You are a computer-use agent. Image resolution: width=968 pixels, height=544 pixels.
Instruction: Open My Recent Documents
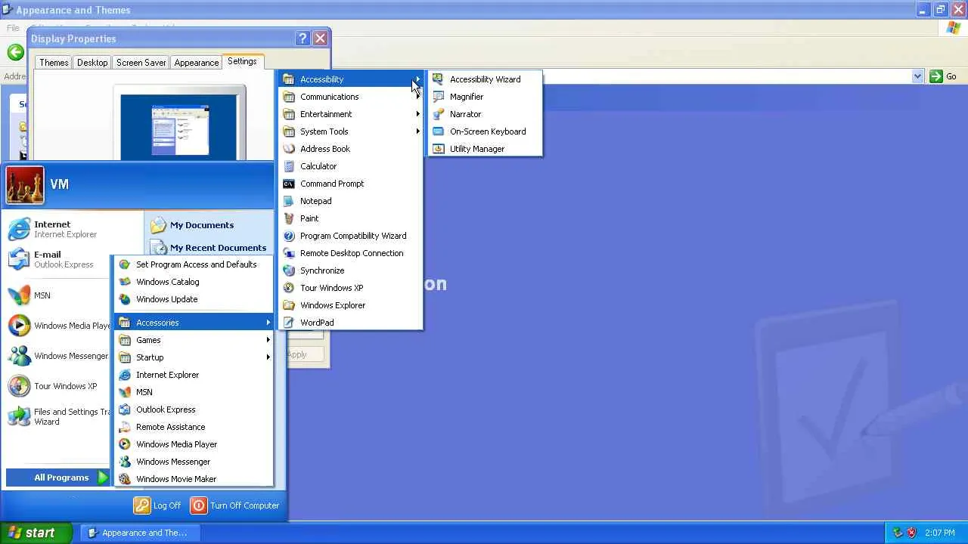[x=209, y=248]
